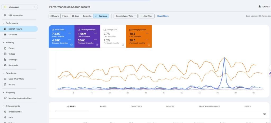The width and height of the screenshot is (271, 123).
Task: Open the jobma.com property dropdown
Action: [x=19, y=7]
